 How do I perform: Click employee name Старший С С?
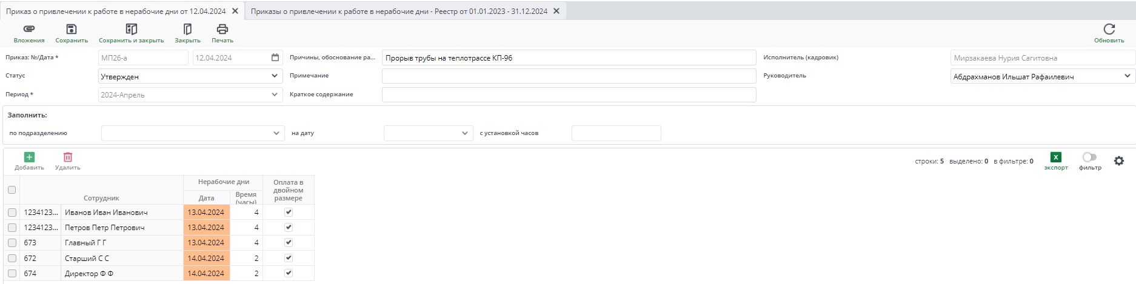[x=87, y=259]
